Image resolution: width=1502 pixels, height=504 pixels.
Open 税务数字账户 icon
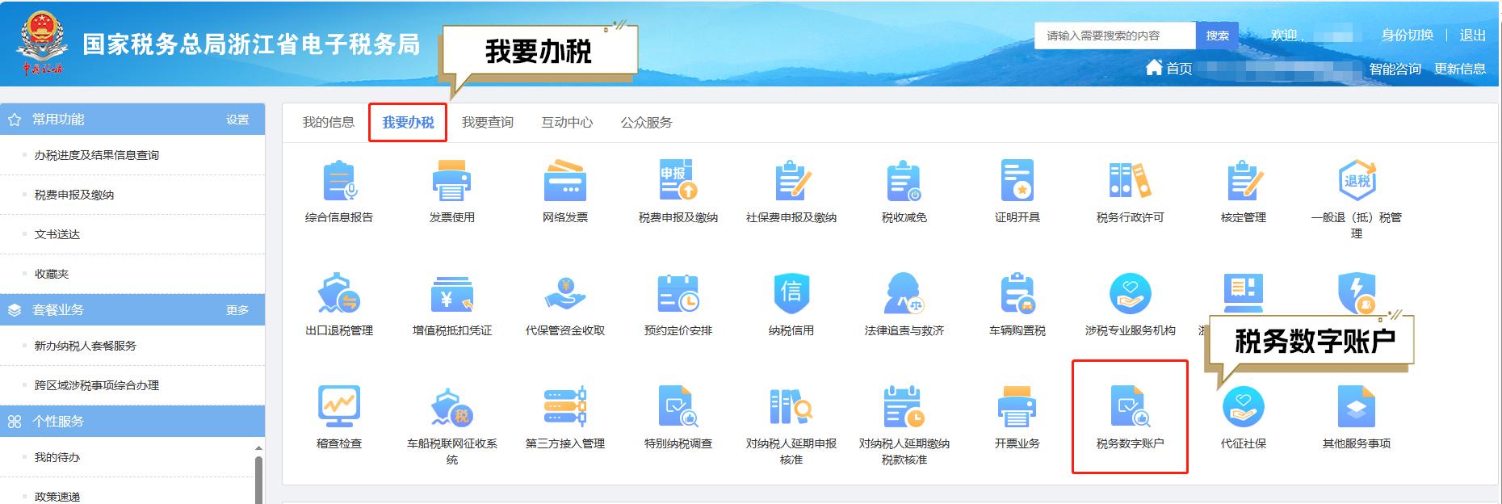point(1131,406)
